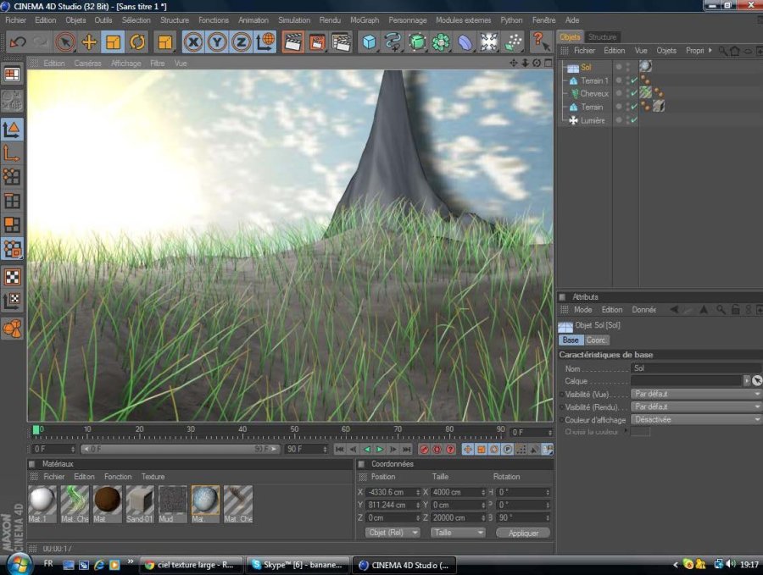Select the Rotate tool in the toolbar

[137, 41]
